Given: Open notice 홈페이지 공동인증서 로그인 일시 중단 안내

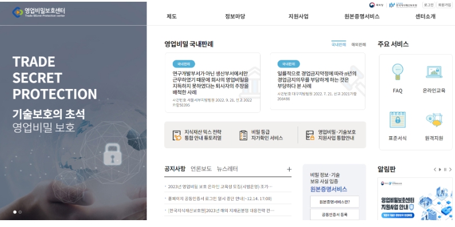Looking at the screenshot, I should 220,198.
